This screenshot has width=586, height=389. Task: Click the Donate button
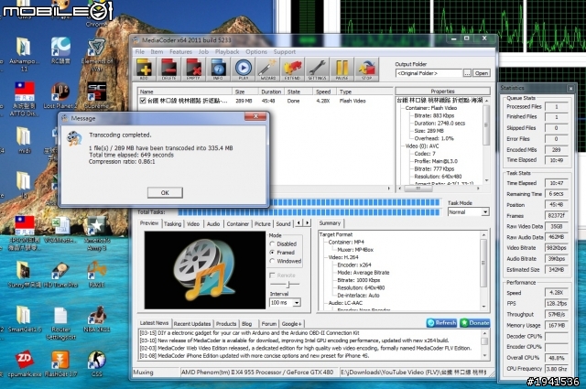474,322
